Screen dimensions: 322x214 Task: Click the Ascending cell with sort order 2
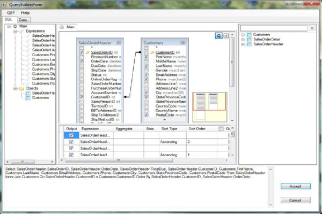(x=172, y=142)
